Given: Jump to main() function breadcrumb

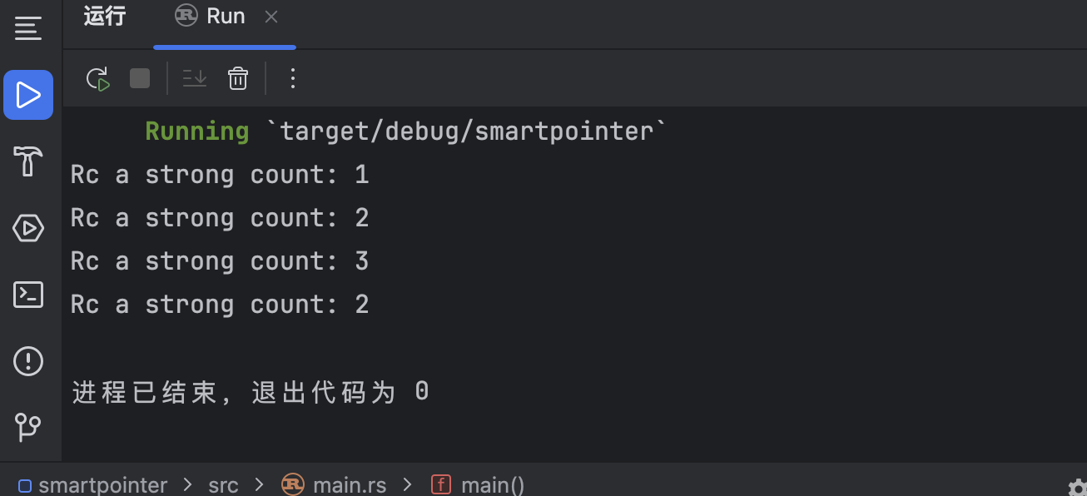Looking at the screenshot, I should point(492,484).
